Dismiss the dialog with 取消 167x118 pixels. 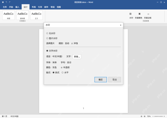[114, 80]
